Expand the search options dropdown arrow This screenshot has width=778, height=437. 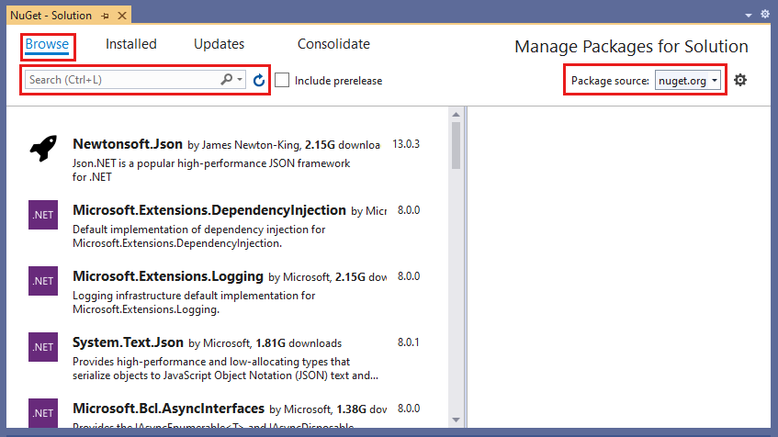tap(240, 79)
